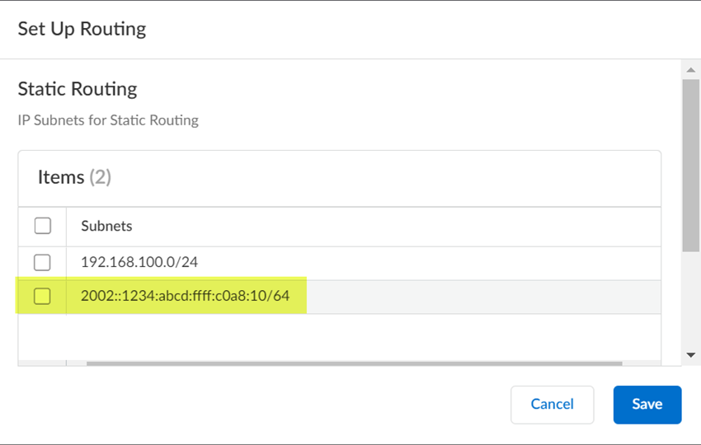Click the 192.168.100.0/24 subnet entry
The width and height of the screenshot is (701, 445).
(x=139, y=263)
